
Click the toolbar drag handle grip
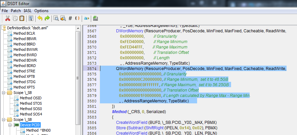pos(2,19)
